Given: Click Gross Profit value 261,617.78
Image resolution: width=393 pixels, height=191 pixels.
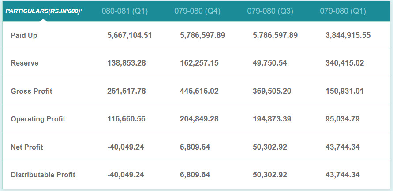Looking at the screenshot, I should tap(127, 91).
